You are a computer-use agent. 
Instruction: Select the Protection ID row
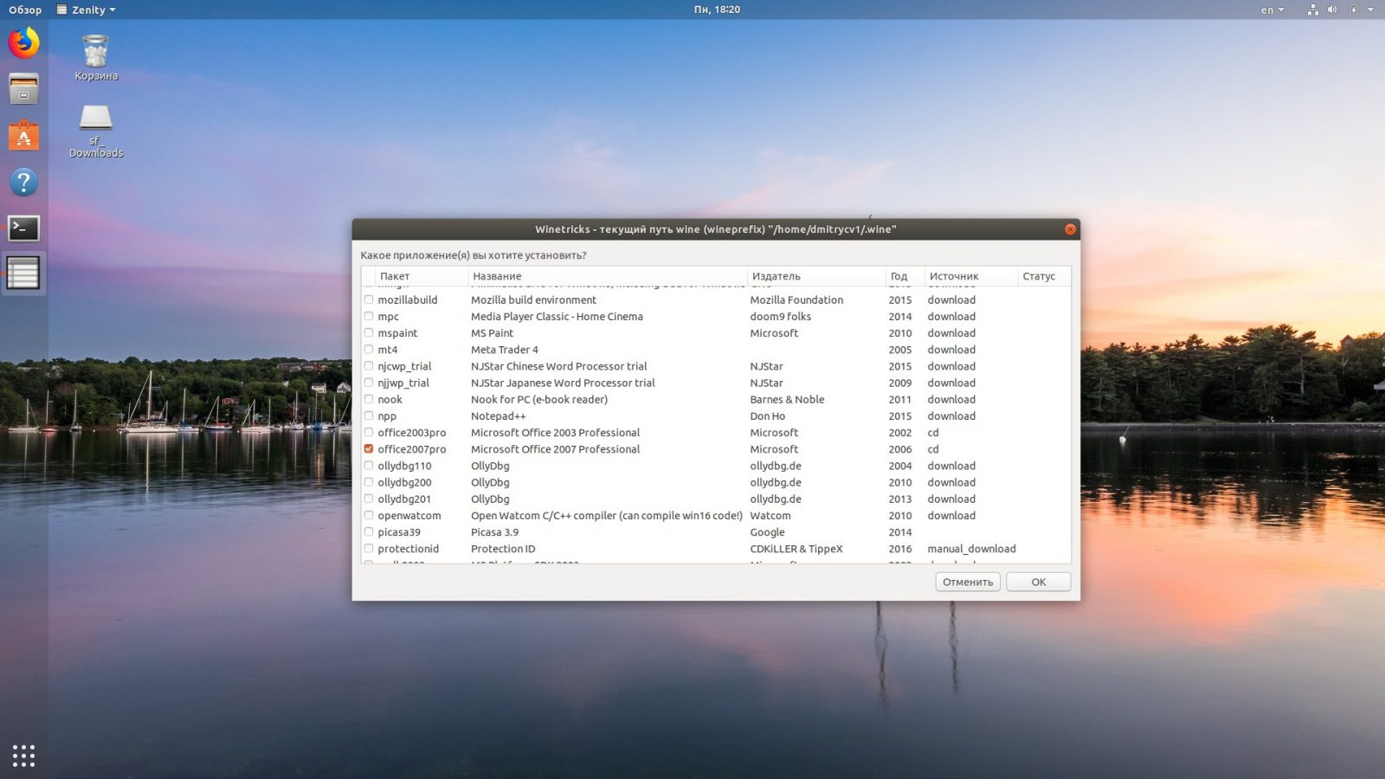point(716,549)
